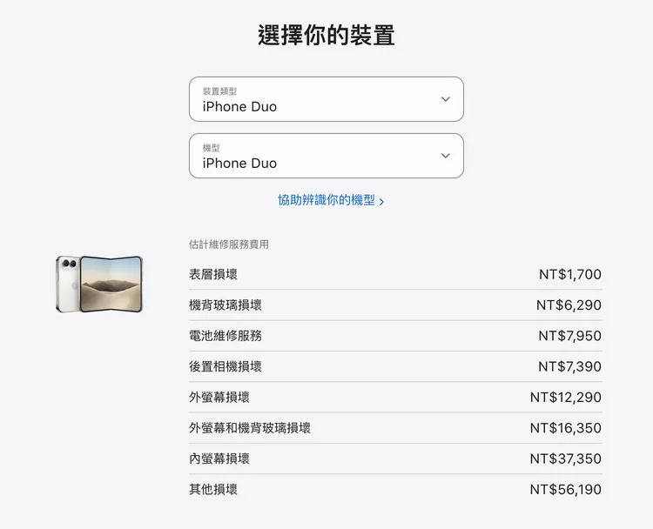Select the 電池維修服務 row label

point(226,336)
